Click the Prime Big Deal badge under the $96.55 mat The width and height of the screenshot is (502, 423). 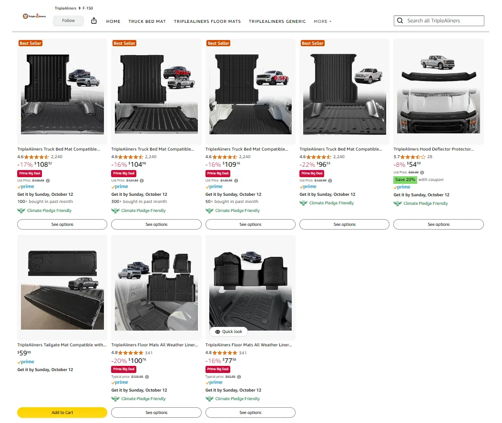[312, 173]
